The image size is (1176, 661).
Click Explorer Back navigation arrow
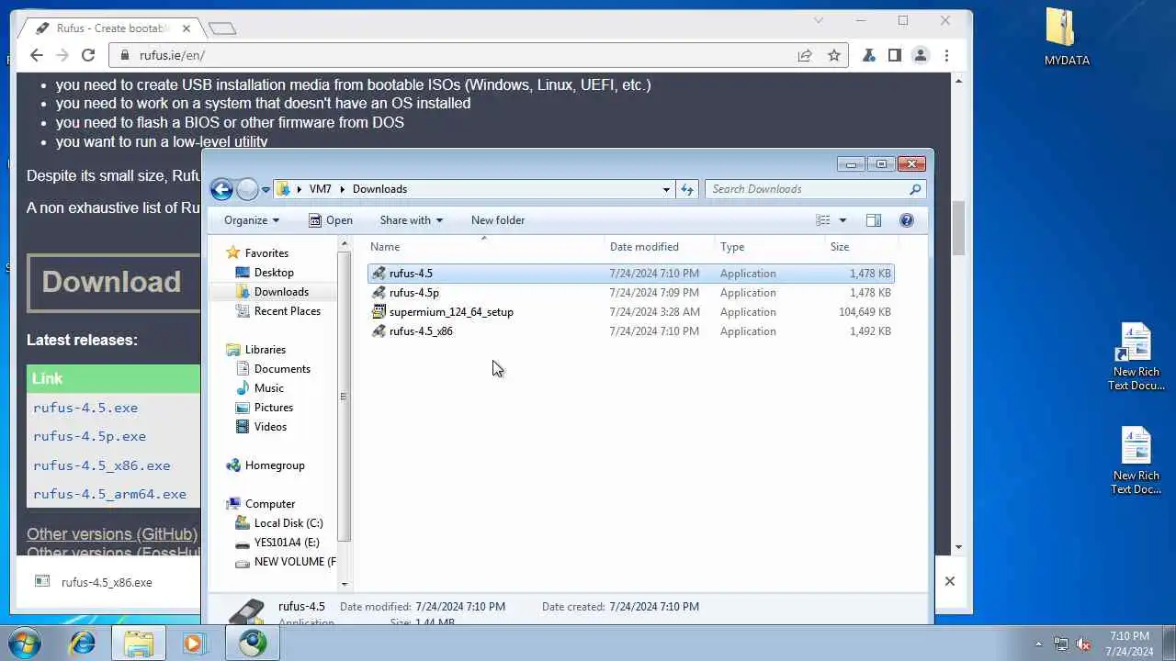221,189
